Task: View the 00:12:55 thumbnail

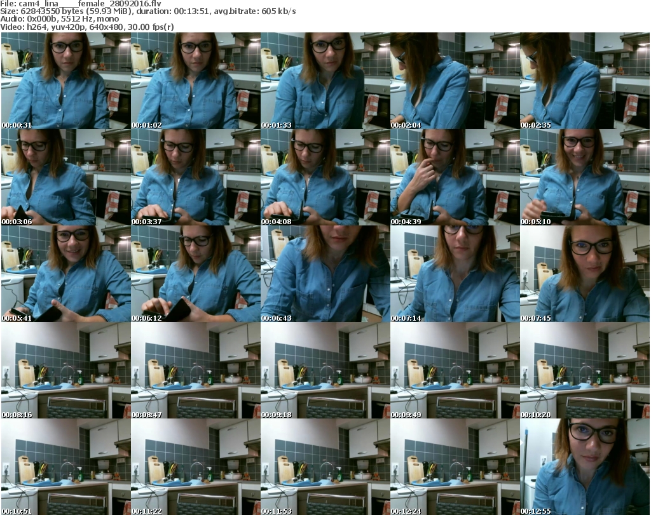Action: (x=585, y=467)
